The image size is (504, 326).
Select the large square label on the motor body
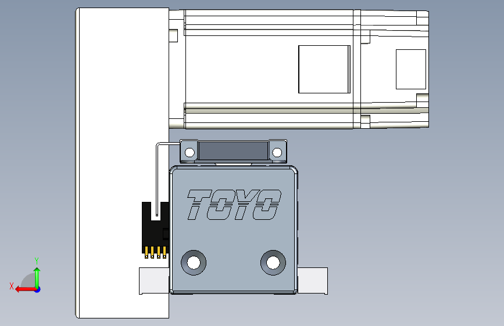[x=324, y=69]
